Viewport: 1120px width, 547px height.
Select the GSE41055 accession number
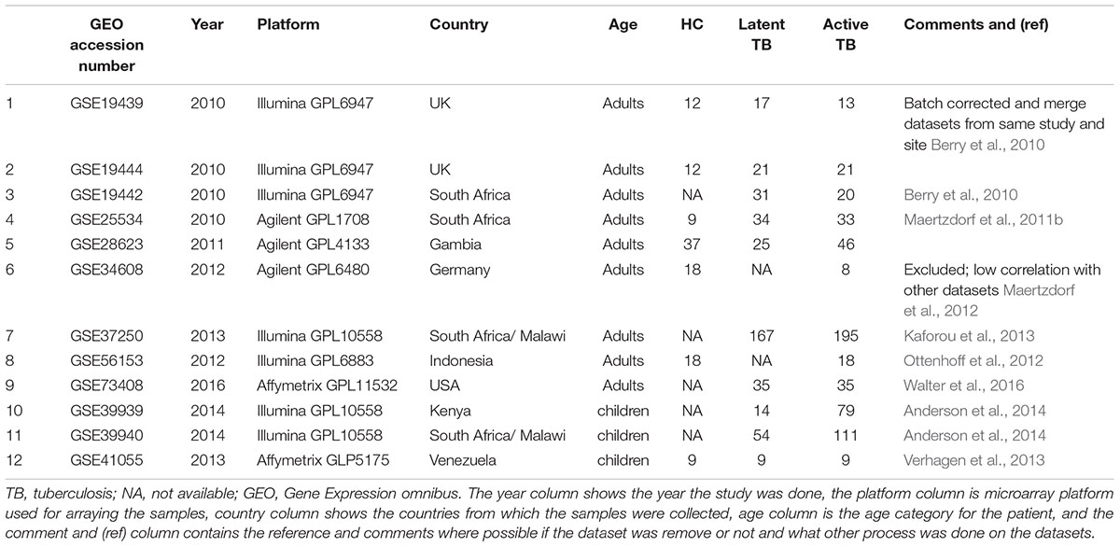(x=111, y=460)
